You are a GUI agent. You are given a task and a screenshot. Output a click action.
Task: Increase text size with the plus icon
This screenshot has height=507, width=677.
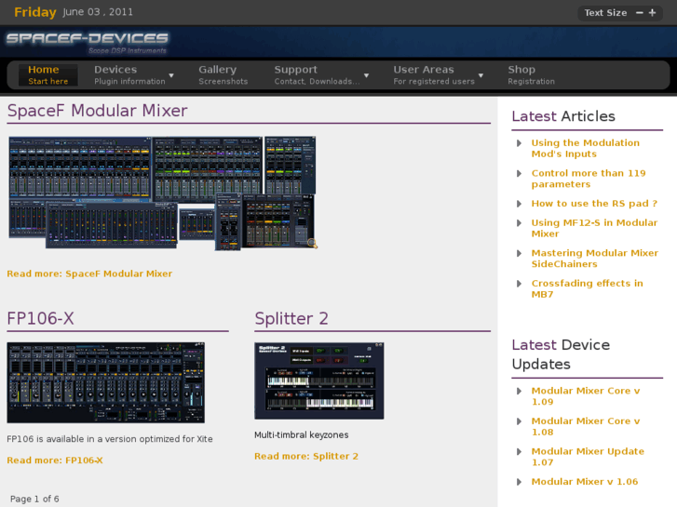point(653,13)
